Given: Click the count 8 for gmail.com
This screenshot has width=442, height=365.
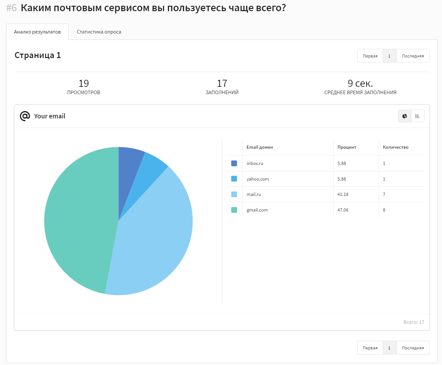Looking at the screenshot, I should (384, 210).
